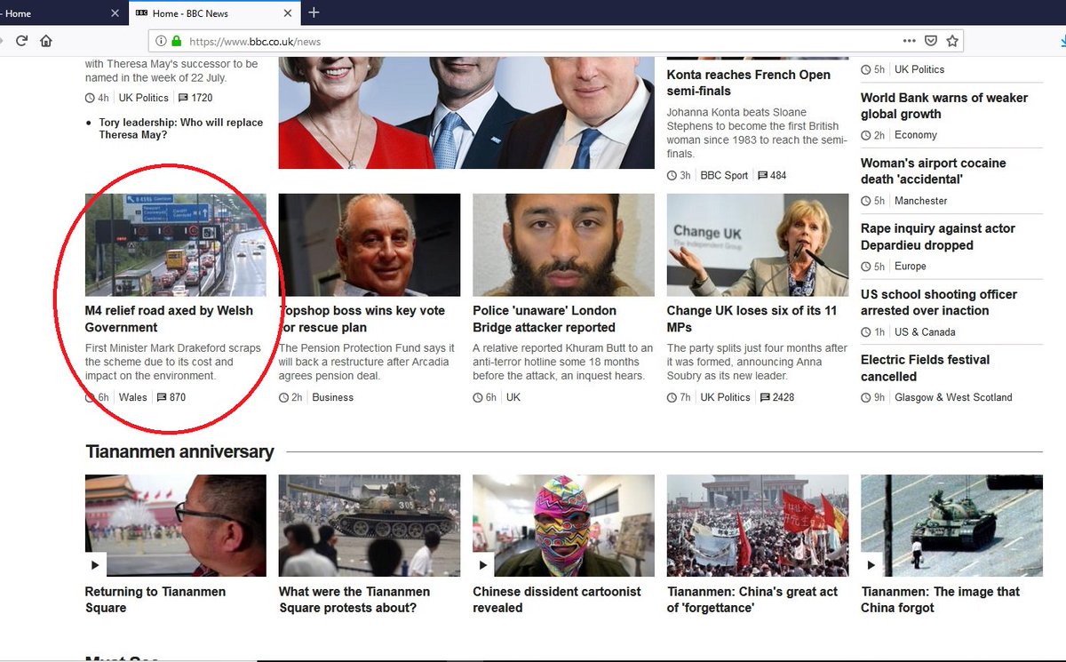The image size is (1066, 662).
Task: Open Tiananmen anniversary section heading
Action: pyautogui.click(x=179, y=451)
